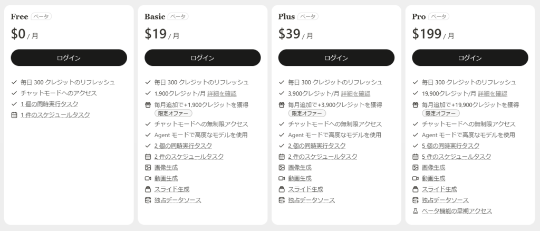The width and height of the screenshot is (540, 231).
Task: Click the video generation icon in the Plus plan
Action: 282,178
